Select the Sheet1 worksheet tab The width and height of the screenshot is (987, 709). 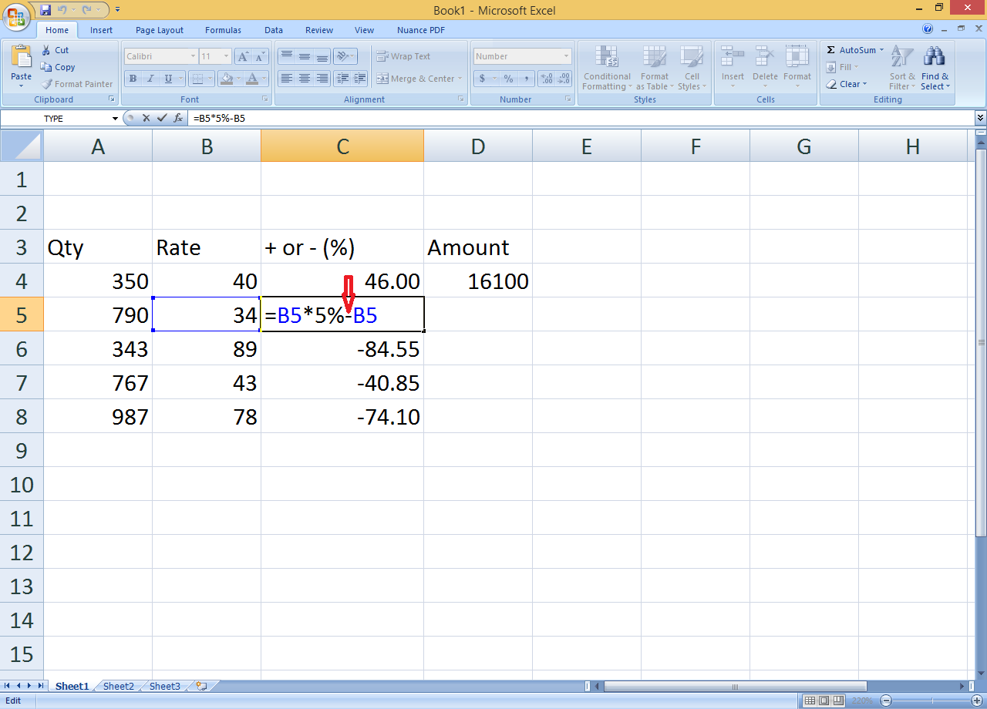72,686
